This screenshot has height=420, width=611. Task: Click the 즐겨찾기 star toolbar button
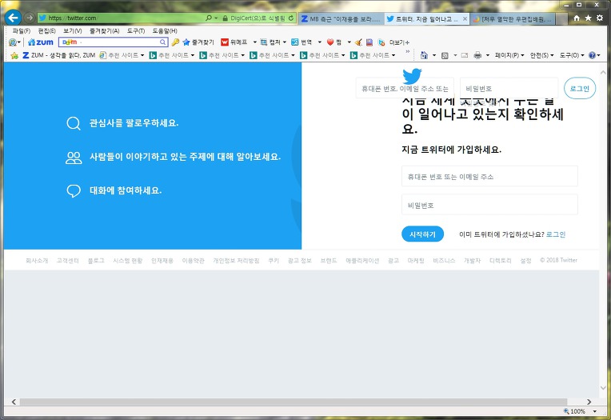pos(198,42)
